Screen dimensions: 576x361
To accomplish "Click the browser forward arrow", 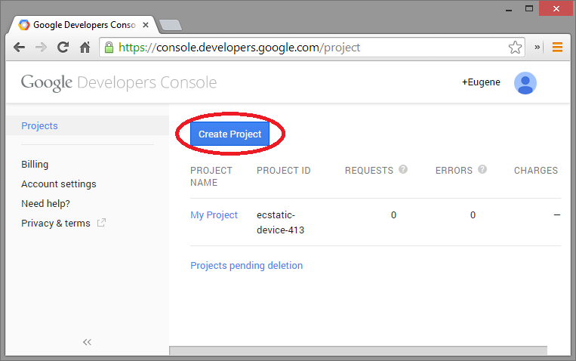I will (41, 47).
